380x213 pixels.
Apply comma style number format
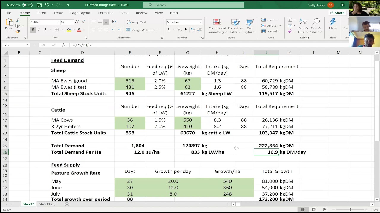186,30
